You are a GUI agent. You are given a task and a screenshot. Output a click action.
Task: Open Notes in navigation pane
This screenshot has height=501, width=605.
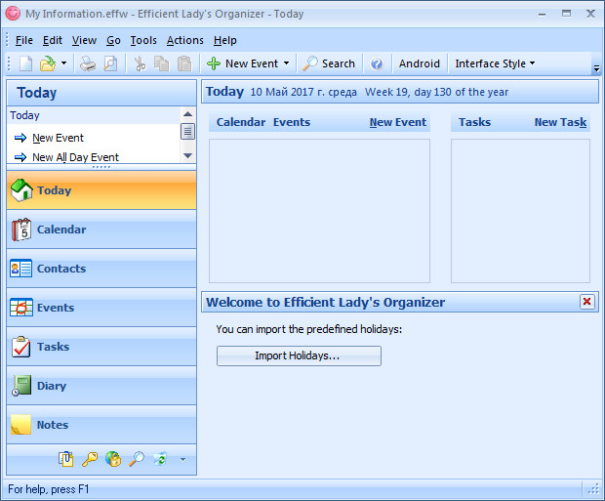tap(101, 425)
